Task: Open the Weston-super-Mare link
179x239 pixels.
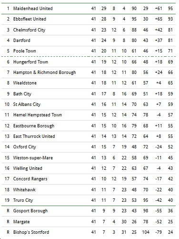Action: (x=33, y=158)
